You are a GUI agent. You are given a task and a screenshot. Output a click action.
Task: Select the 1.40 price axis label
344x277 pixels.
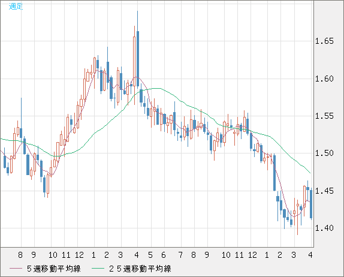(x=324, y=228)
